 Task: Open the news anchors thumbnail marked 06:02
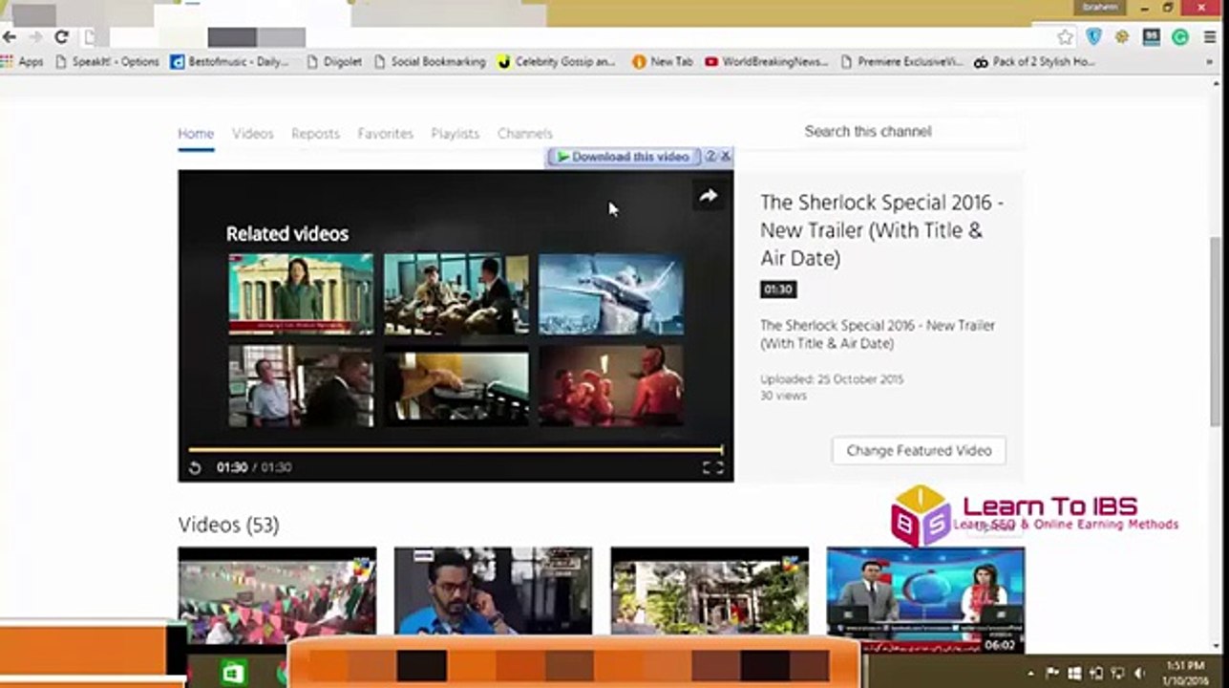coord(925,600)
